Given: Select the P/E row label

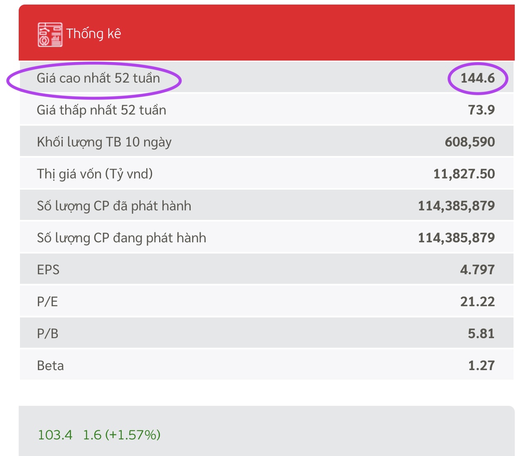Looking at the screenshot, I should 47,302.
